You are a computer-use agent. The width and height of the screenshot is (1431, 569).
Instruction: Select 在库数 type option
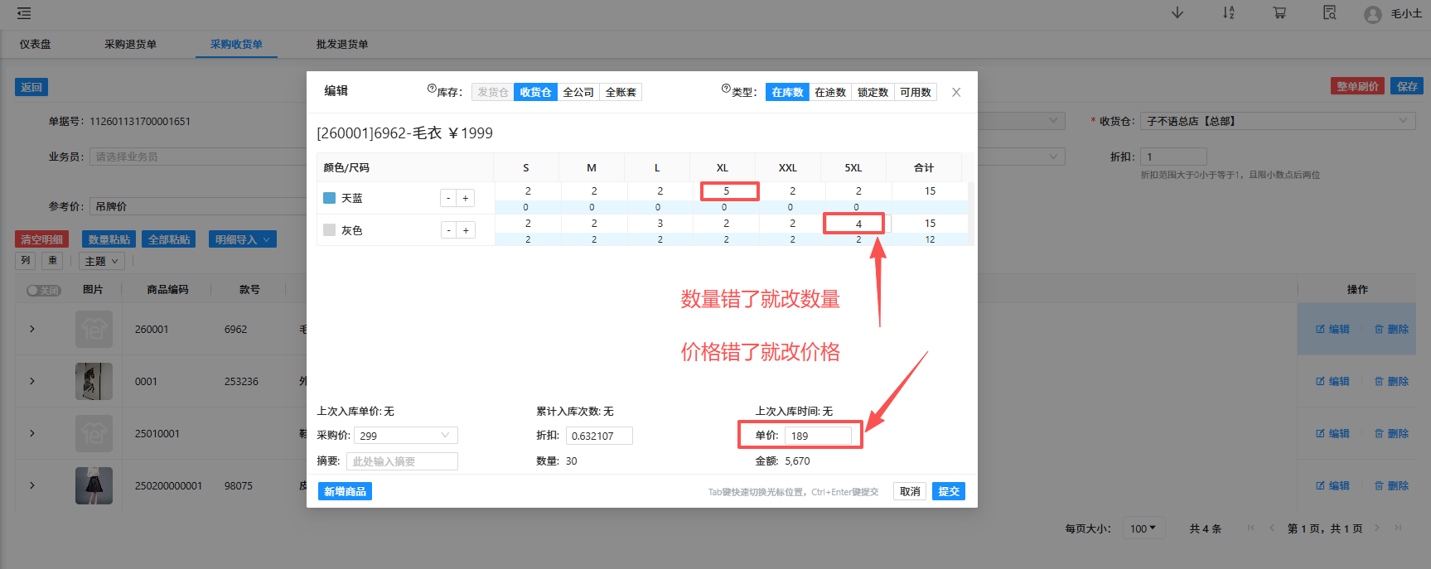787,92
